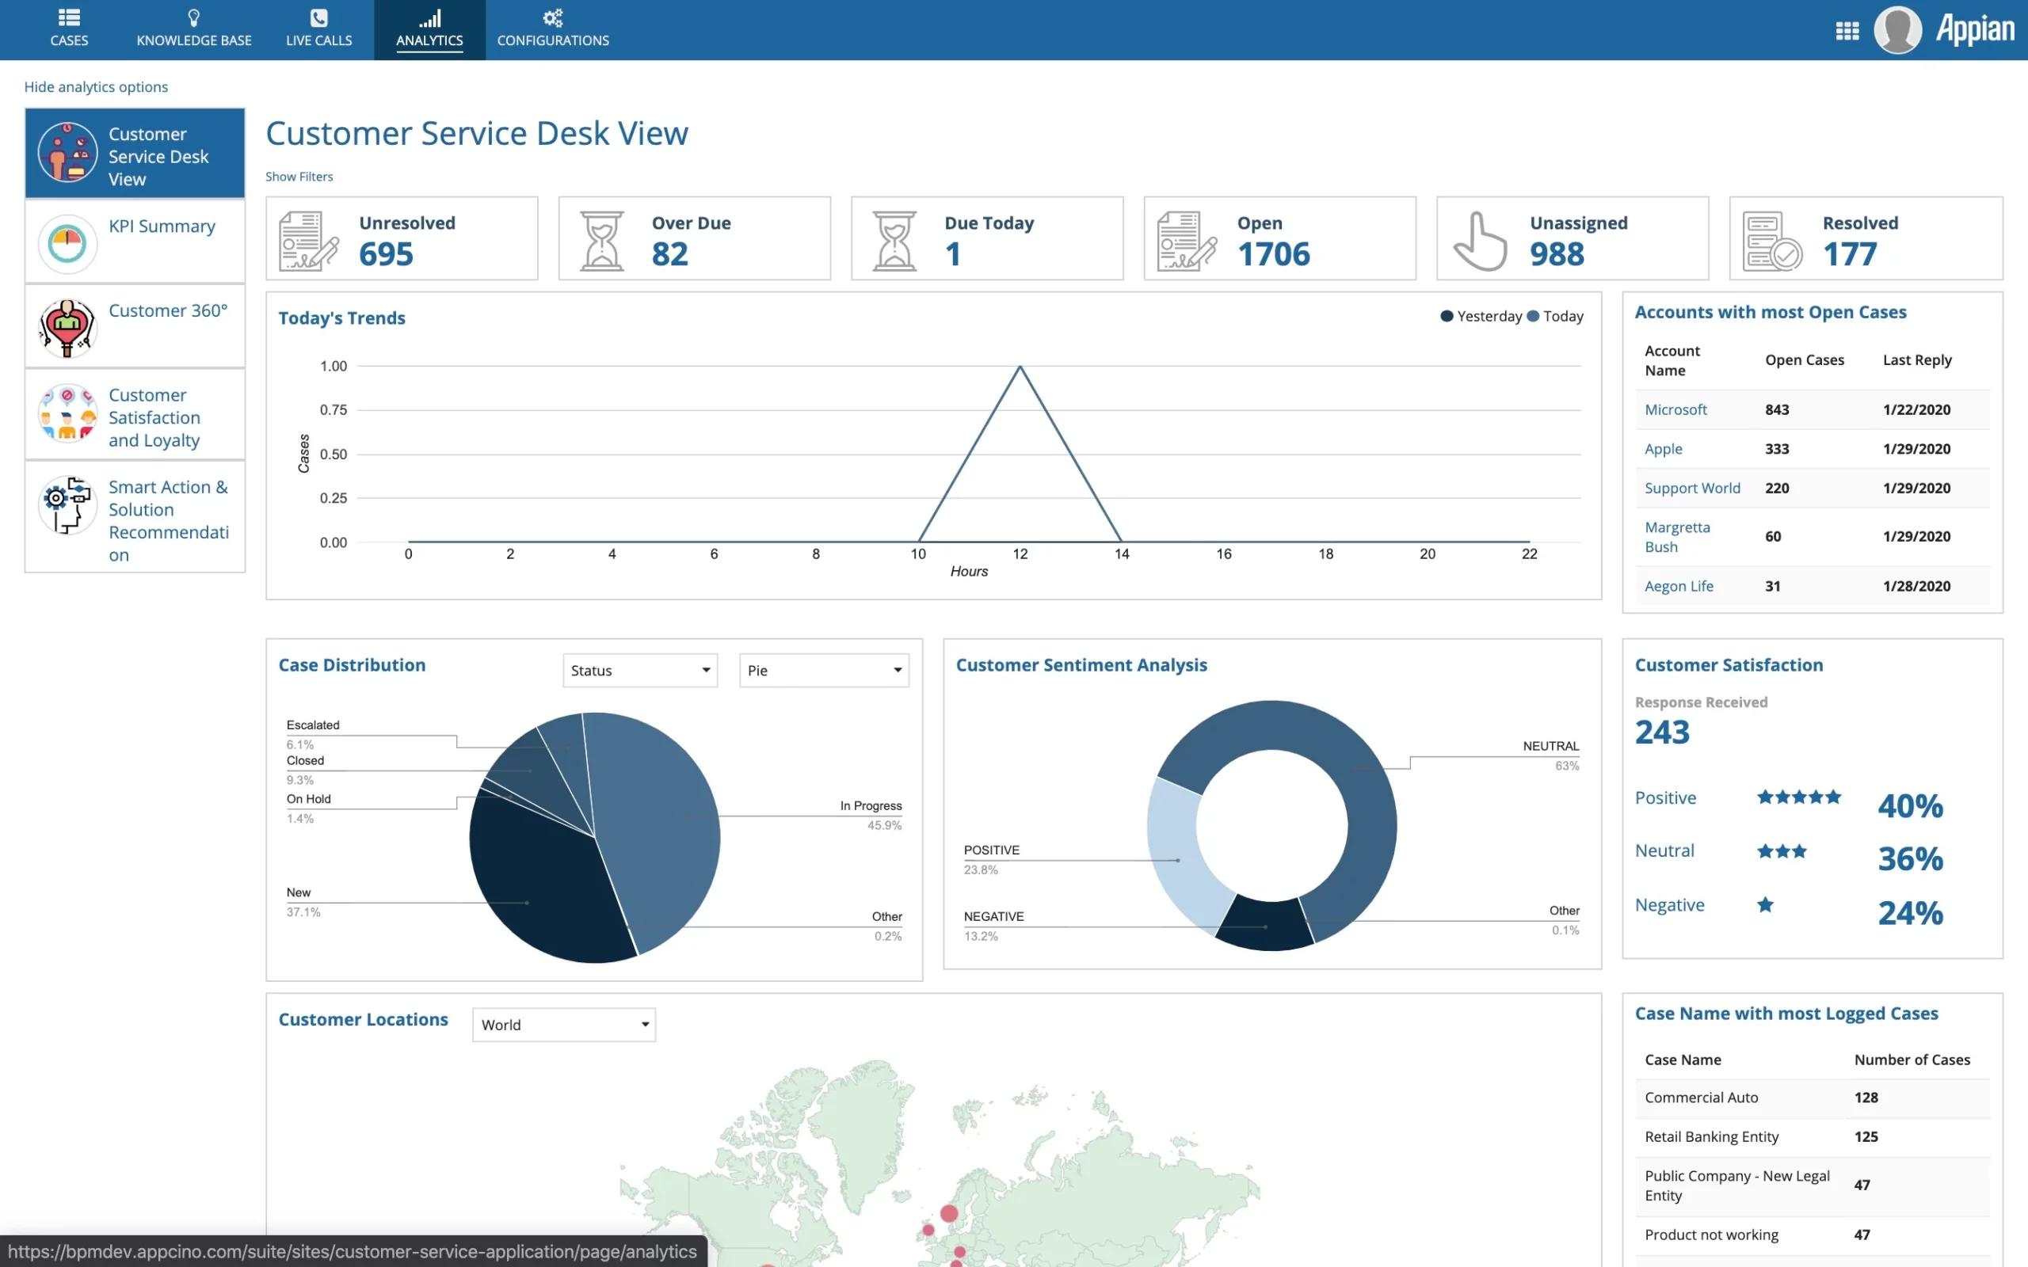Switch to the Analytics tab
The image size is (2028, 1267).
coord(429,30)
